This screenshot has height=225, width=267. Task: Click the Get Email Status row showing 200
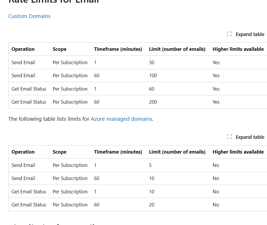coord(29,102)
